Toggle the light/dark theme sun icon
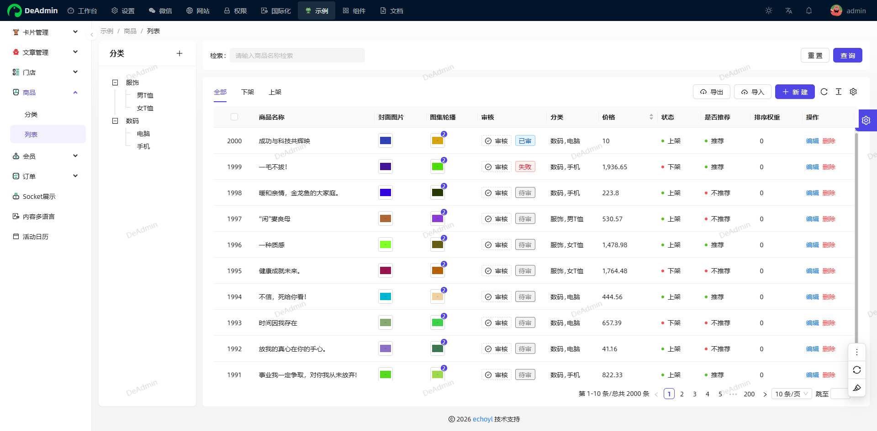This screenshot has width=877, height=431. [x=769, y=10]
